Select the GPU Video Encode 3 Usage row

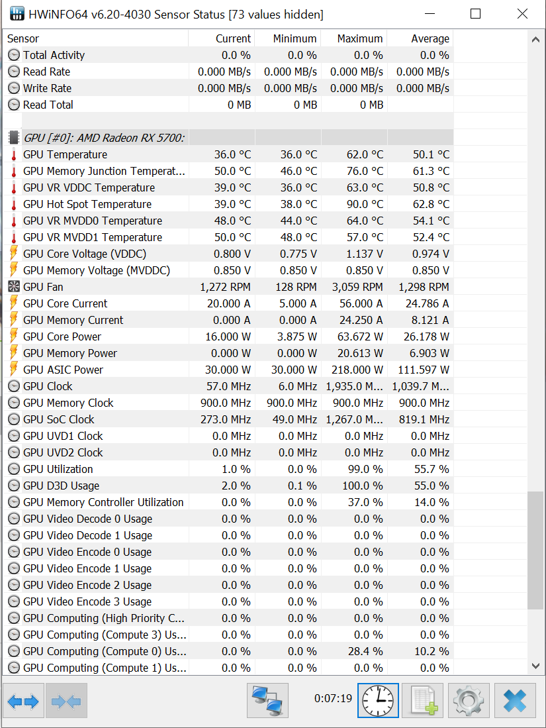[x=228, y=601]
